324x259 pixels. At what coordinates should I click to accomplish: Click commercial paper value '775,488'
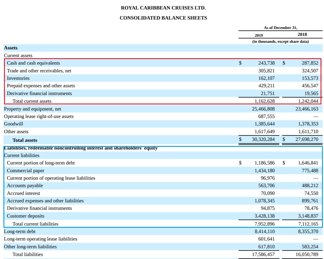[x=310, y=171]
